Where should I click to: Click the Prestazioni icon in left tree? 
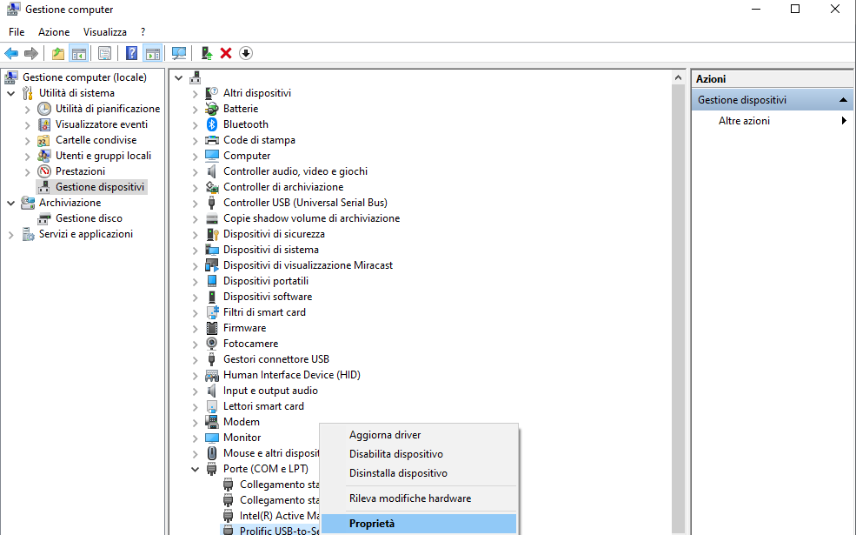(x=44, y=171)
